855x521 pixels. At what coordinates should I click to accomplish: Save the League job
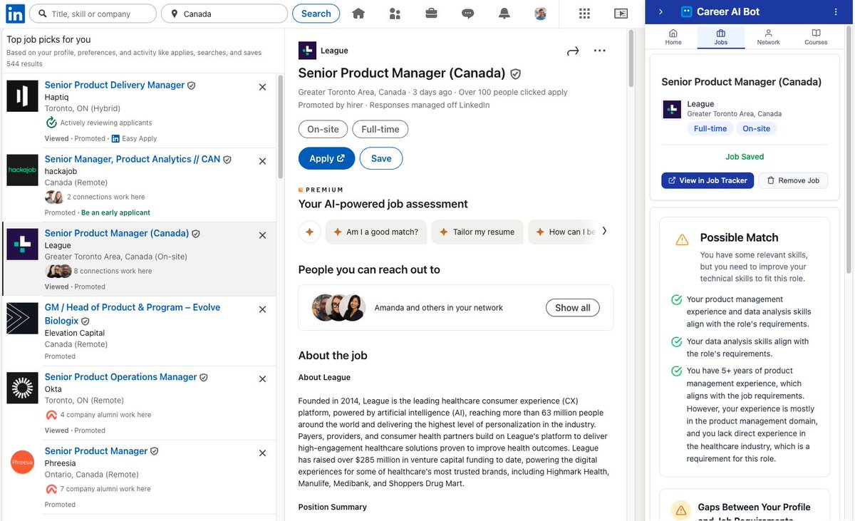pos(381,158)
